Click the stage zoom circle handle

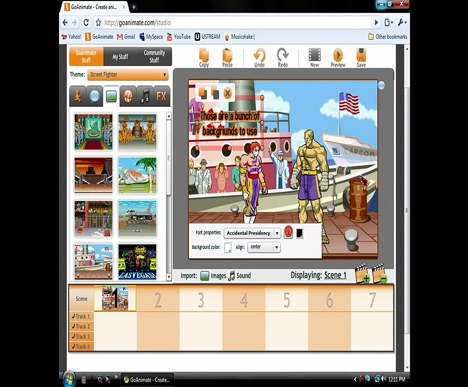(x=382, y=86)
